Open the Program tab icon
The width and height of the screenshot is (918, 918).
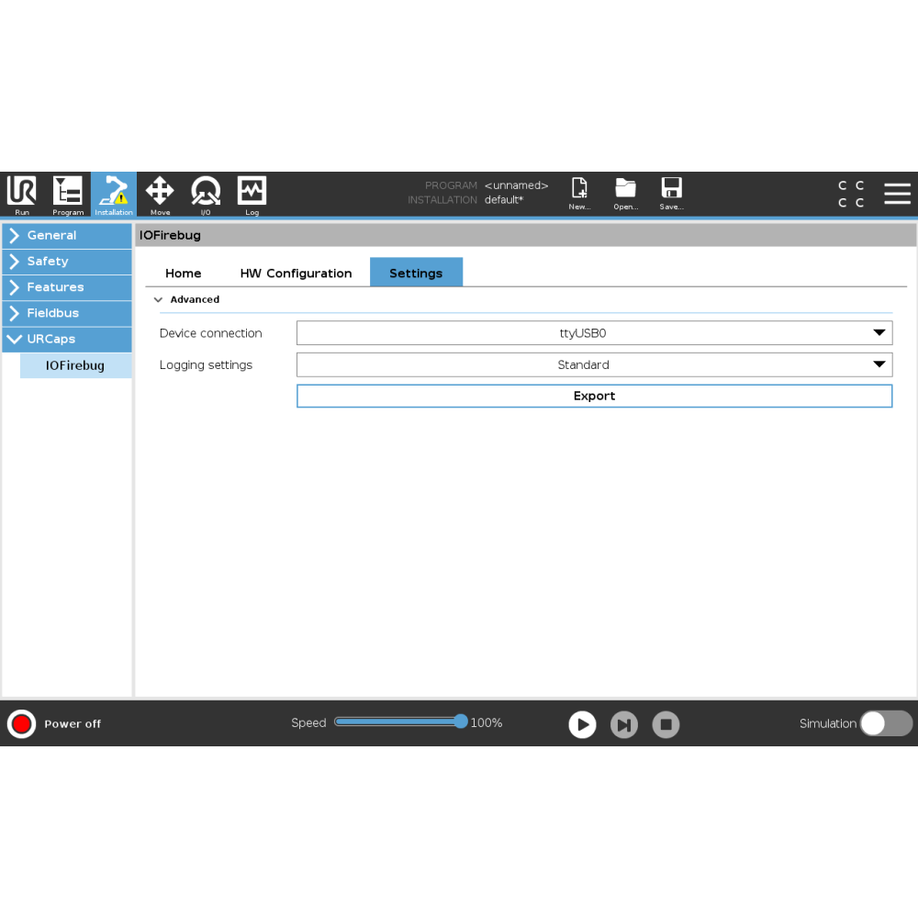(x=68, y=194)
